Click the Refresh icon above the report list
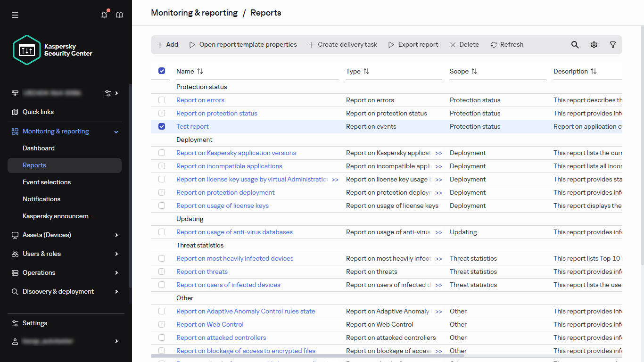Image resolution: width=644 pixels, height=362 pixels. [x=494, y=44]
